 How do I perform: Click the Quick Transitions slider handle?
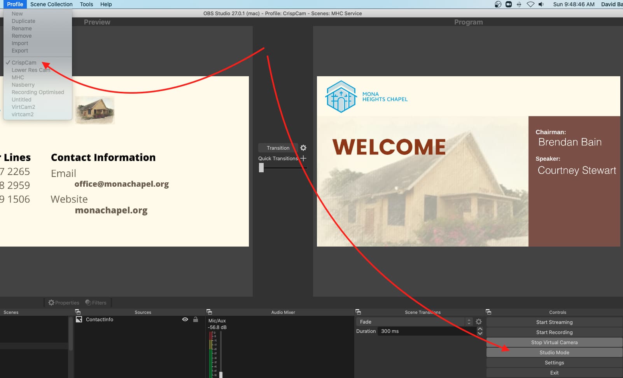tap(261, 167)
